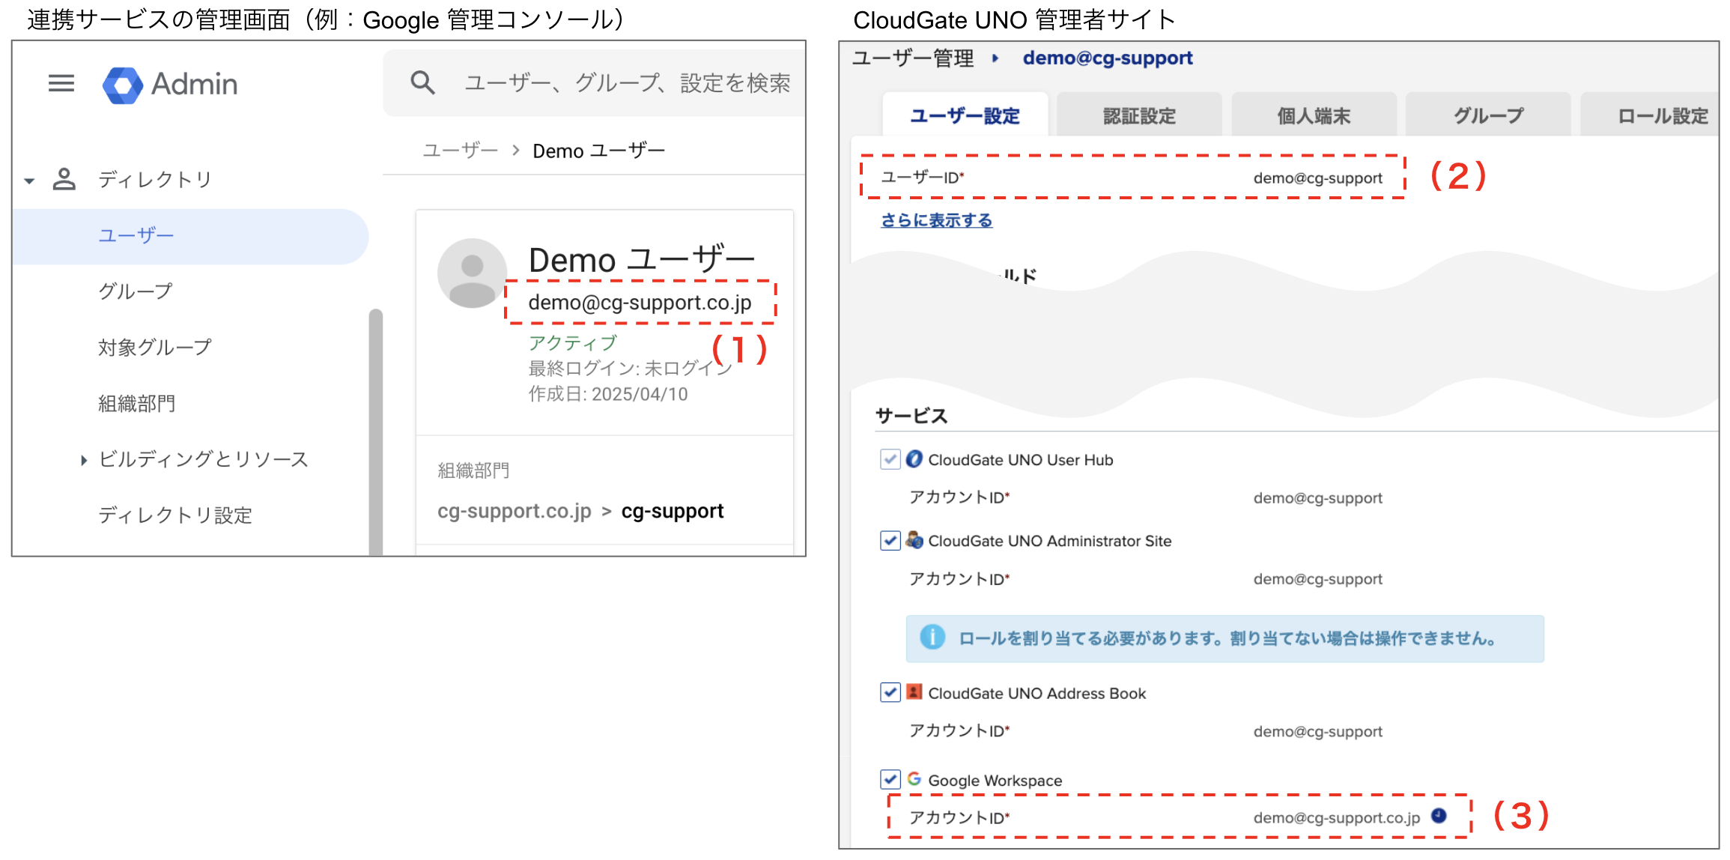Click the Demo ユーザー name heading

641,260
